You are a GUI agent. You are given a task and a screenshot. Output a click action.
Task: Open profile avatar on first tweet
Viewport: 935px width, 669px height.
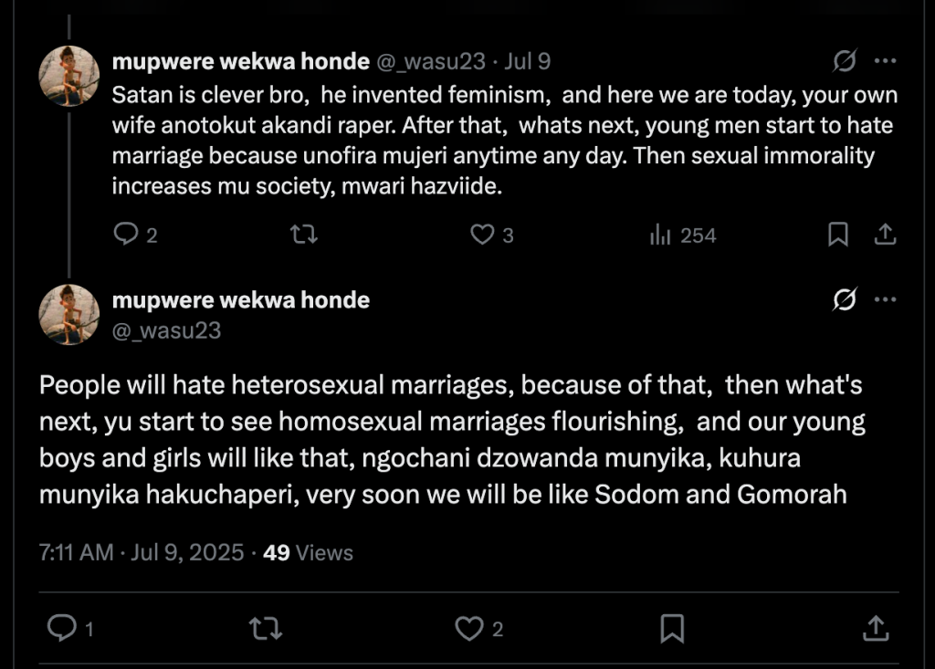click(69, 76)
